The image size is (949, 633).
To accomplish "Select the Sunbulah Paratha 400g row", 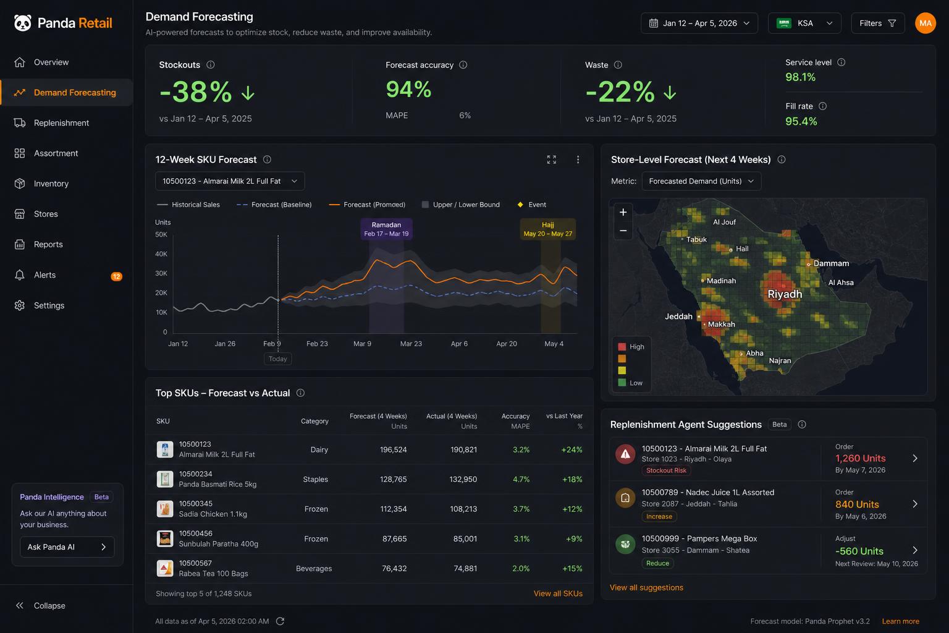I will pyautogui.click(x=369, y=539).
